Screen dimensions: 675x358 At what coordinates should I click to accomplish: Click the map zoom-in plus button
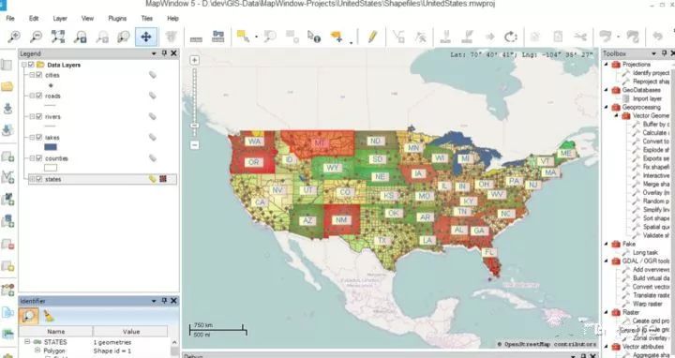(x=195, y=60)
